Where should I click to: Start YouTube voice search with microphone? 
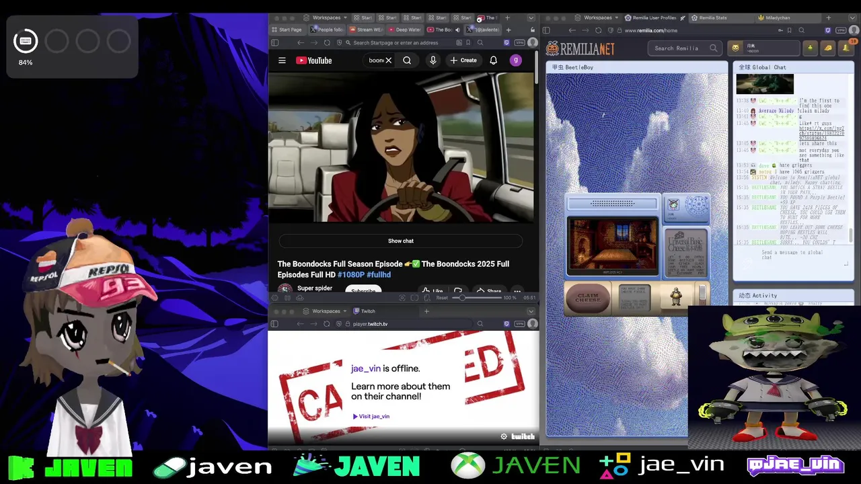[x=433, y=61]
